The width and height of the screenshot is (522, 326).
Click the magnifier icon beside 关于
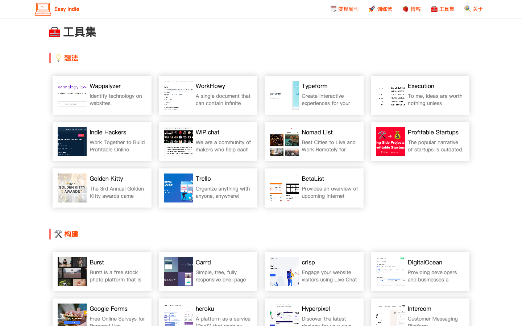467,9
